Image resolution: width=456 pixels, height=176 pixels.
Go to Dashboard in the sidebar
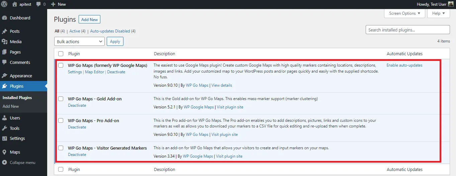(x=20, y=18)
